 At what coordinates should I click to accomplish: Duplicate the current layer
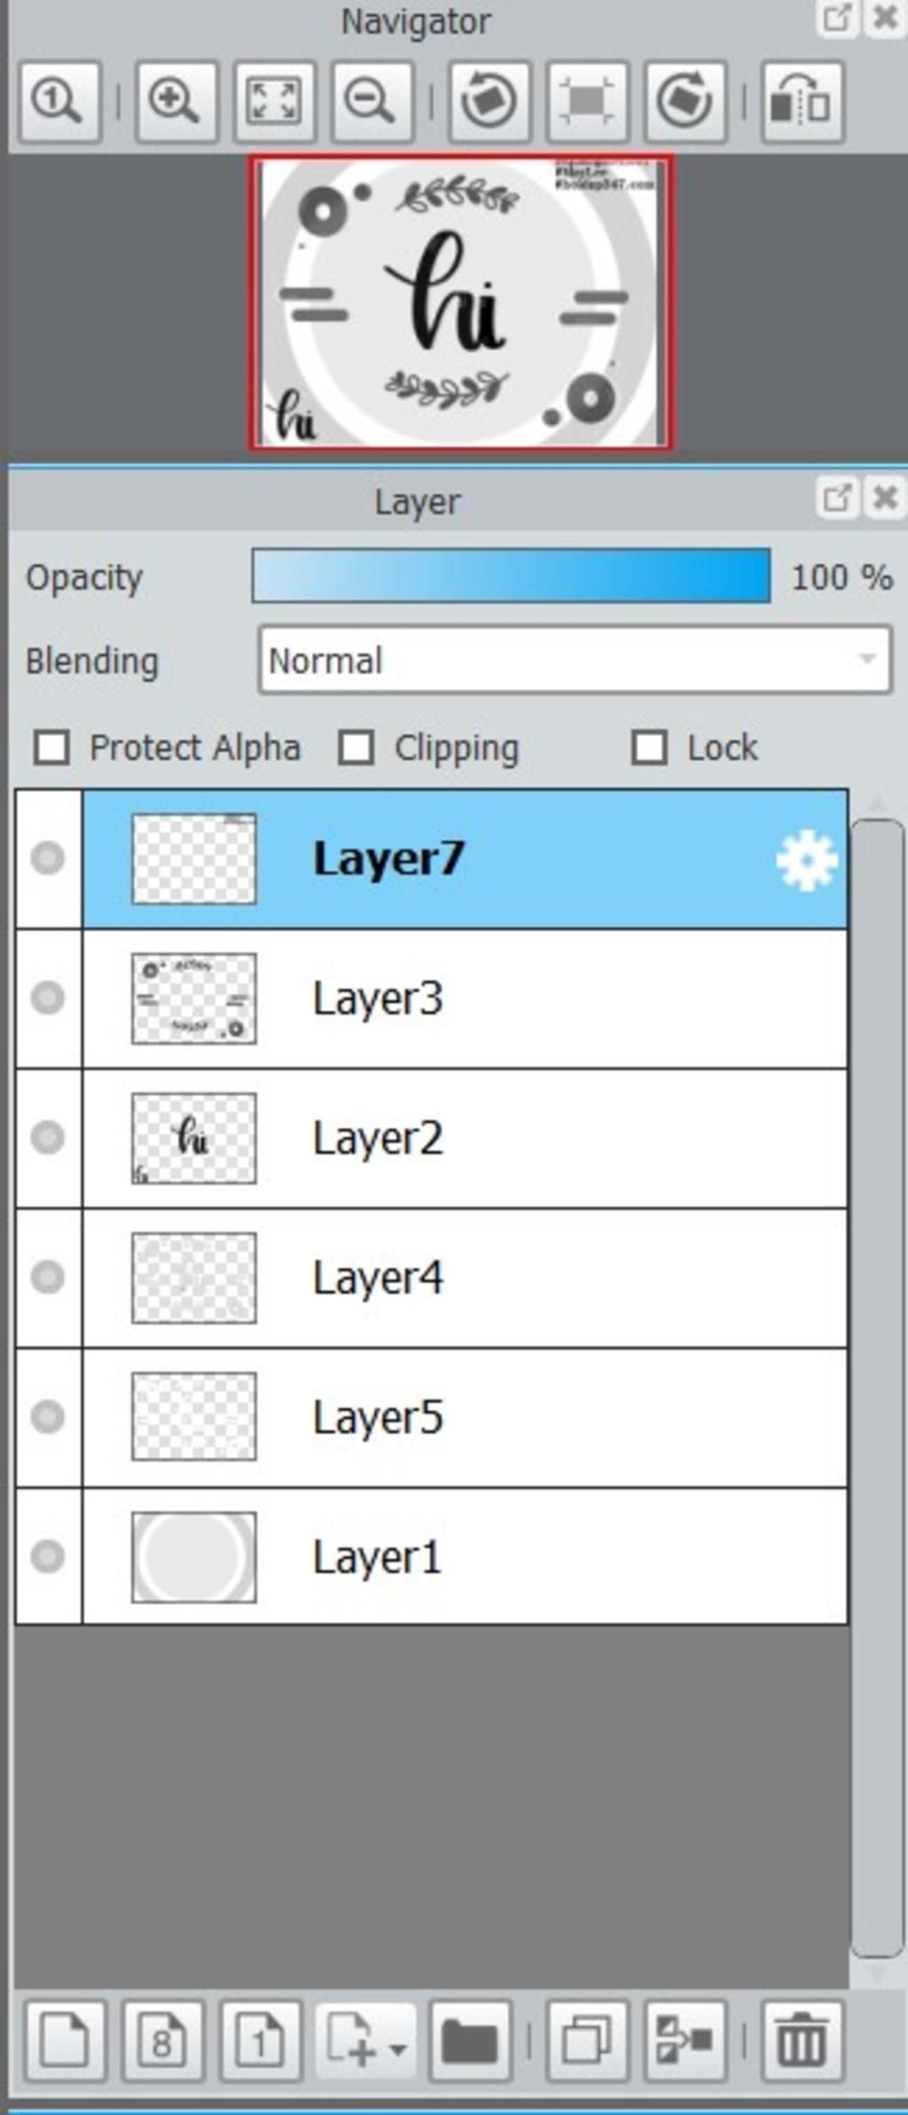[x=587, y=2041]
